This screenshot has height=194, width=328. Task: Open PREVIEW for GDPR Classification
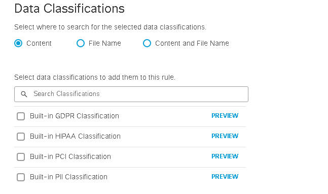point(225,116)
